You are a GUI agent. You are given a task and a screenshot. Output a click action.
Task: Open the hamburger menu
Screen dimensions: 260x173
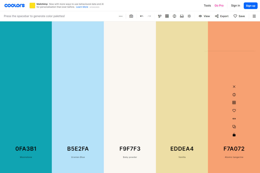point(254,16)
